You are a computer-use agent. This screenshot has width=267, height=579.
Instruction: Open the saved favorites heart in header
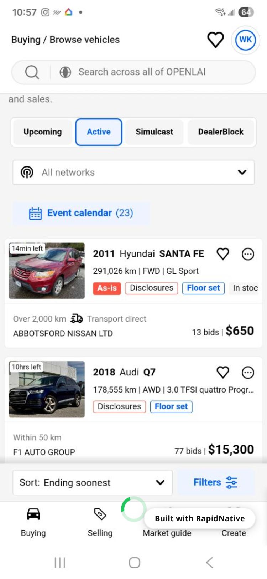[x=215, y=40]
